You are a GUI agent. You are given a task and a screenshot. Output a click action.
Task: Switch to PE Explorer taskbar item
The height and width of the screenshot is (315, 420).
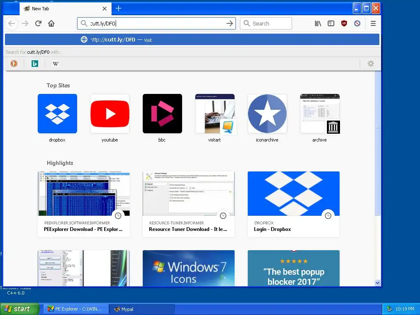tap(77, 309)
